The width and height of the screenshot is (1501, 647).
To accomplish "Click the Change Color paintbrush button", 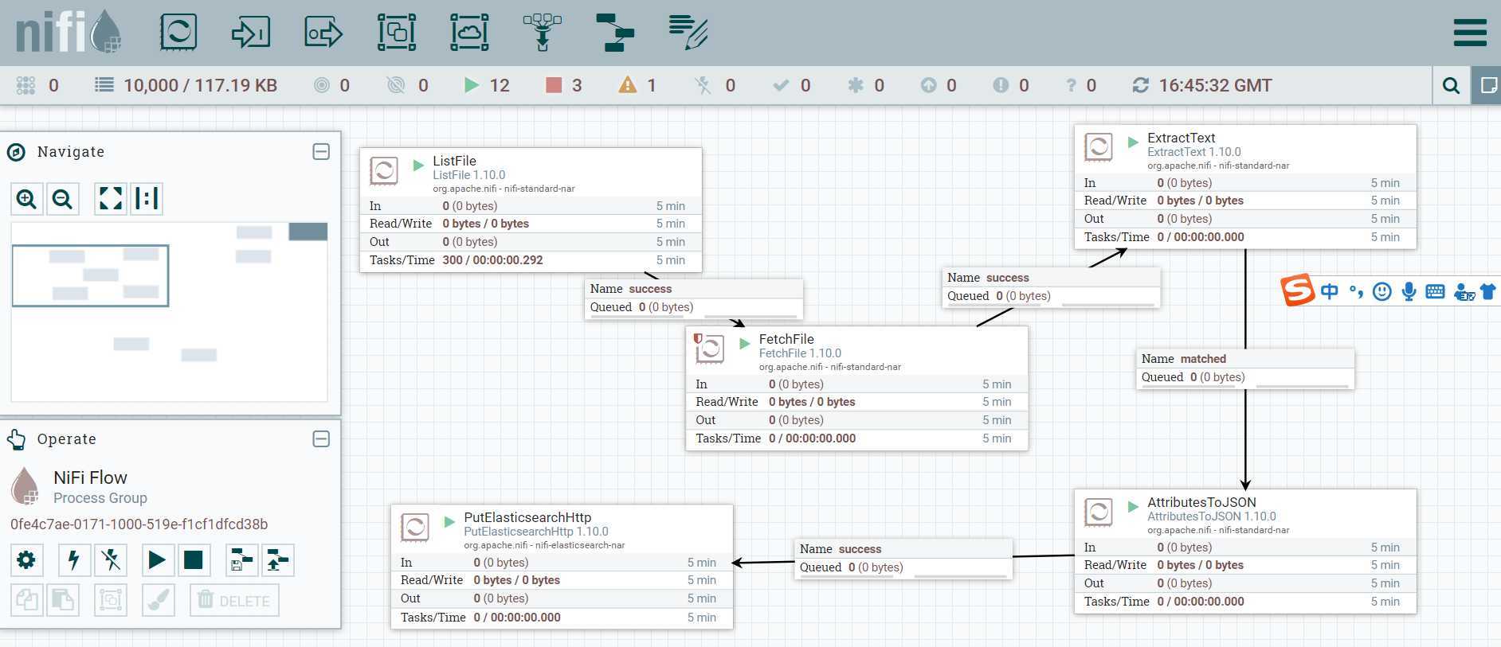I will (x=158, y=600).
